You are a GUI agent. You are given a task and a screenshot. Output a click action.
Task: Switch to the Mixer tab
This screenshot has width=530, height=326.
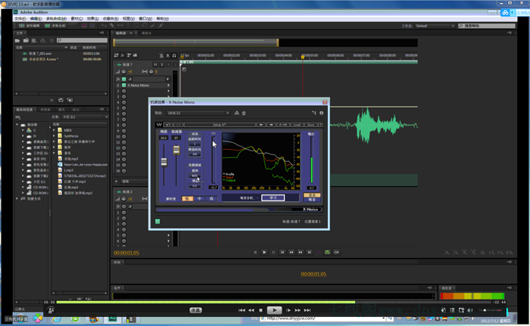pos(146,33)
